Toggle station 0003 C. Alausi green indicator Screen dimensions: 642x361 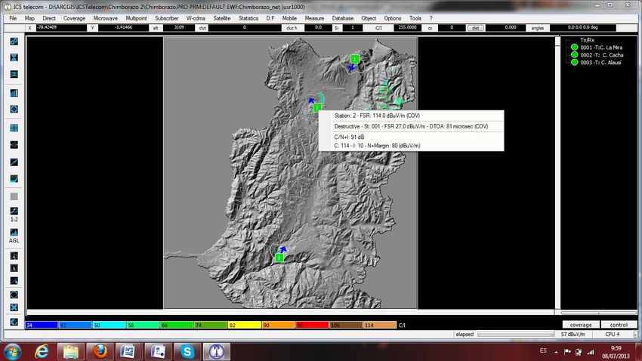coord(575,63)
